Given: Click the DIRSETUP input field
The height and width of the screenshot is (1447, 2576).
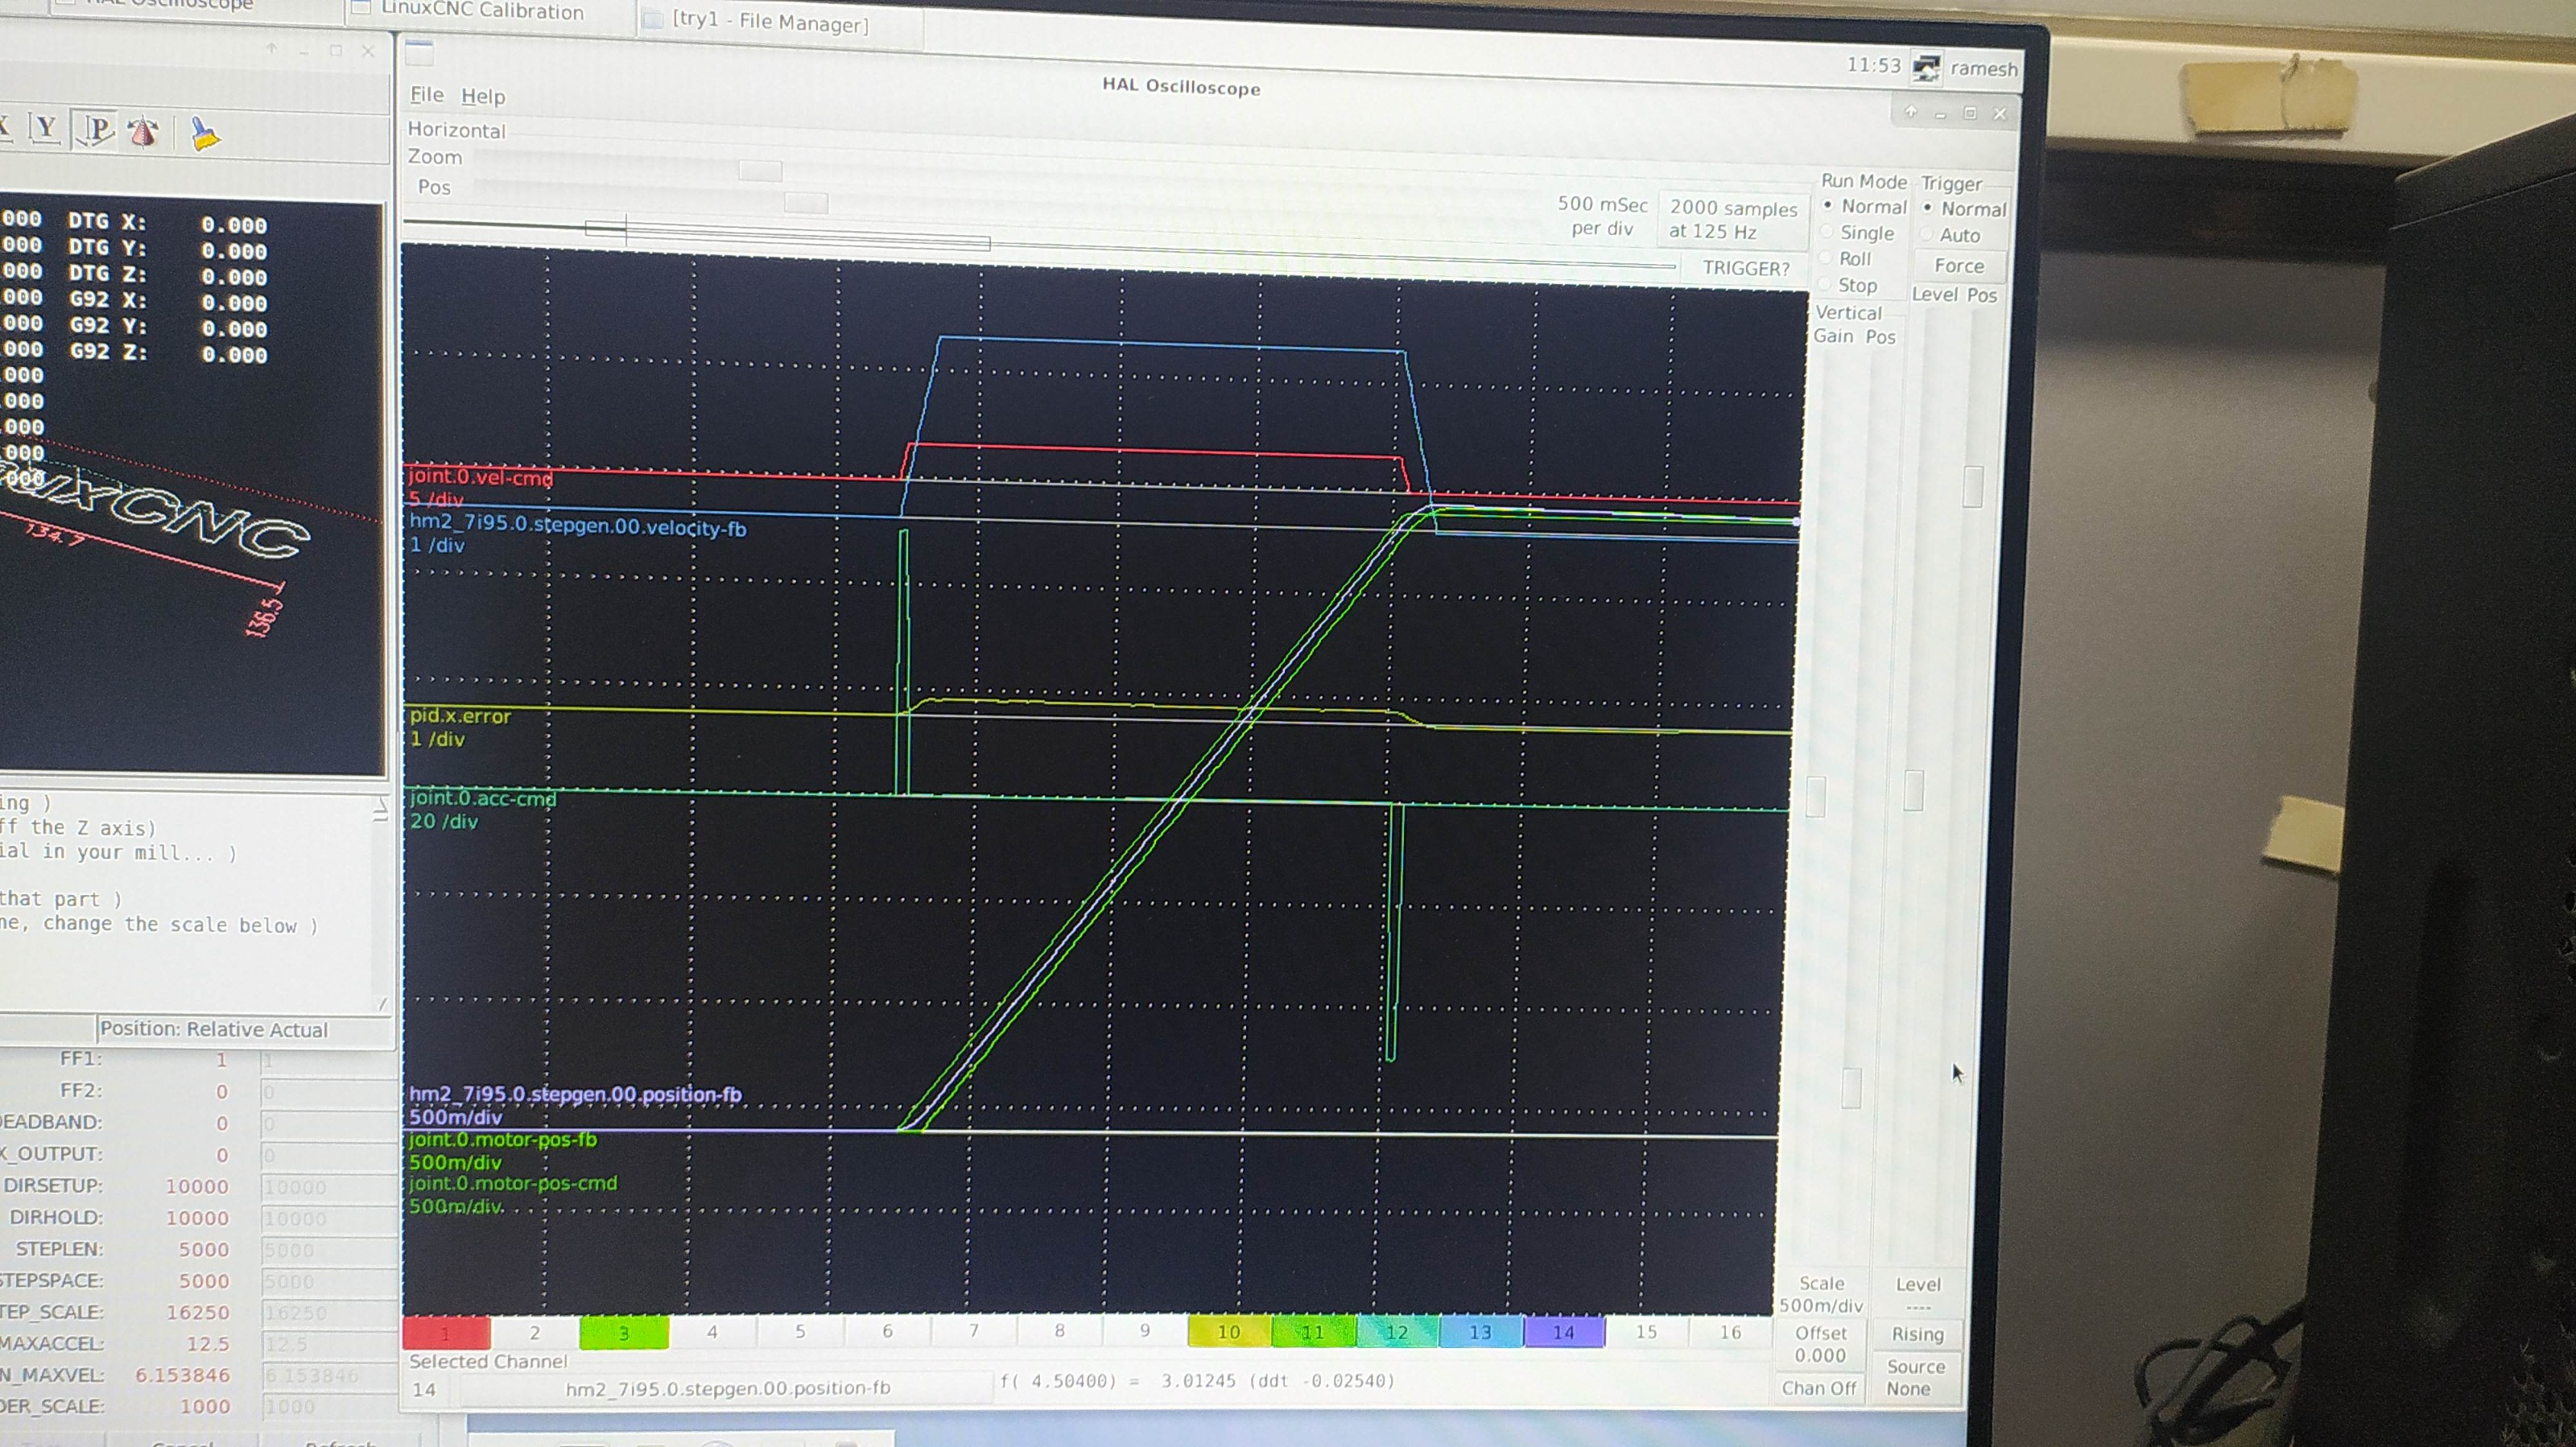Looking at the screenshot, I should click(x=328, y=1187).
